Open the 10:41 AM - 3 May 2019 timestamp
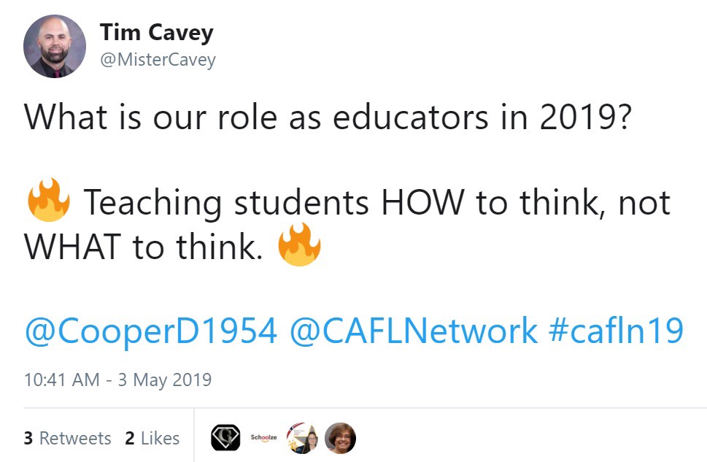The image size is (707, 462). [x=117, y=380]
